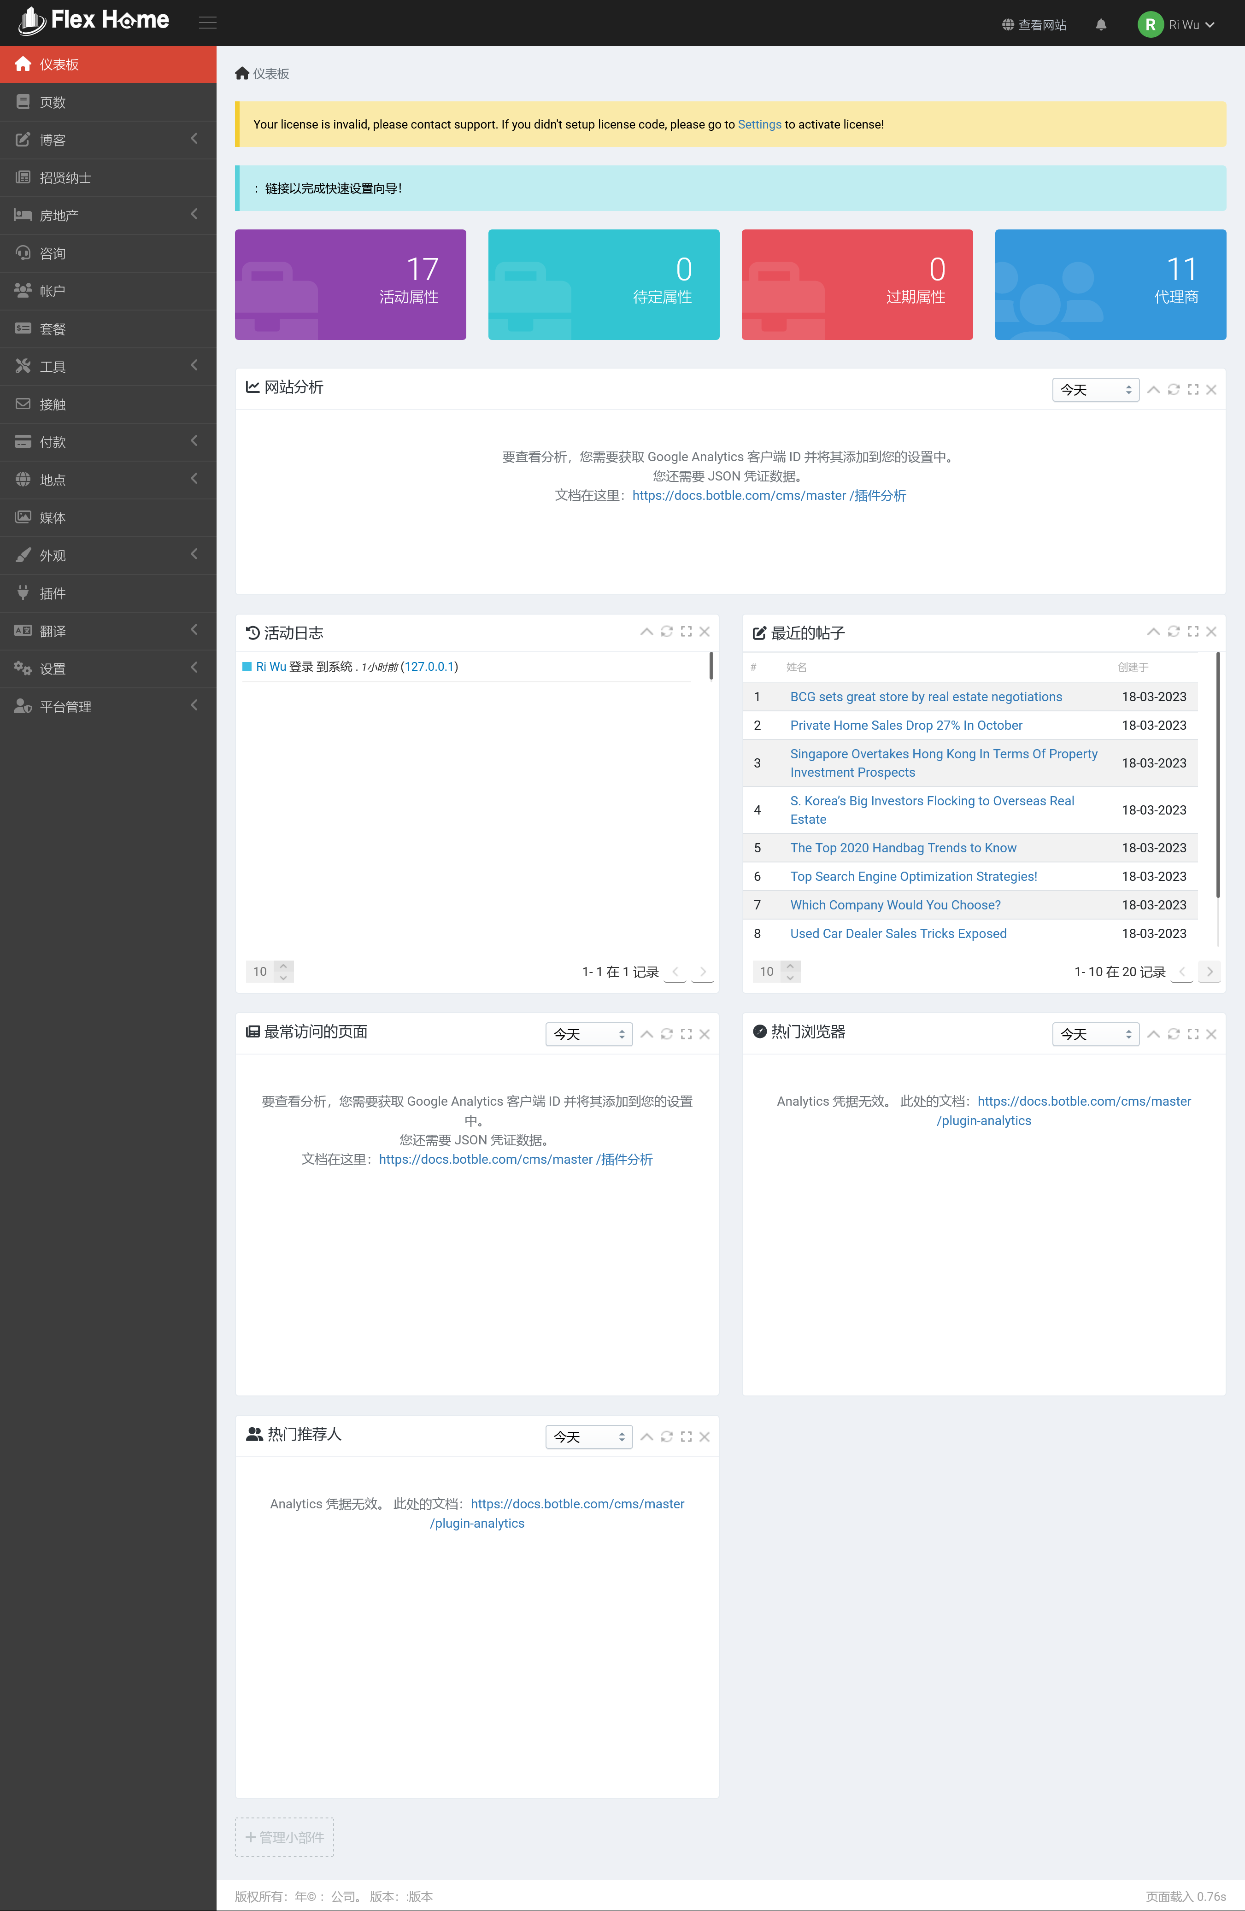The height and width of the screenshot is (1911, 1245).
Task: Collapse the 活动日志 widget
Action: point(646,631)
